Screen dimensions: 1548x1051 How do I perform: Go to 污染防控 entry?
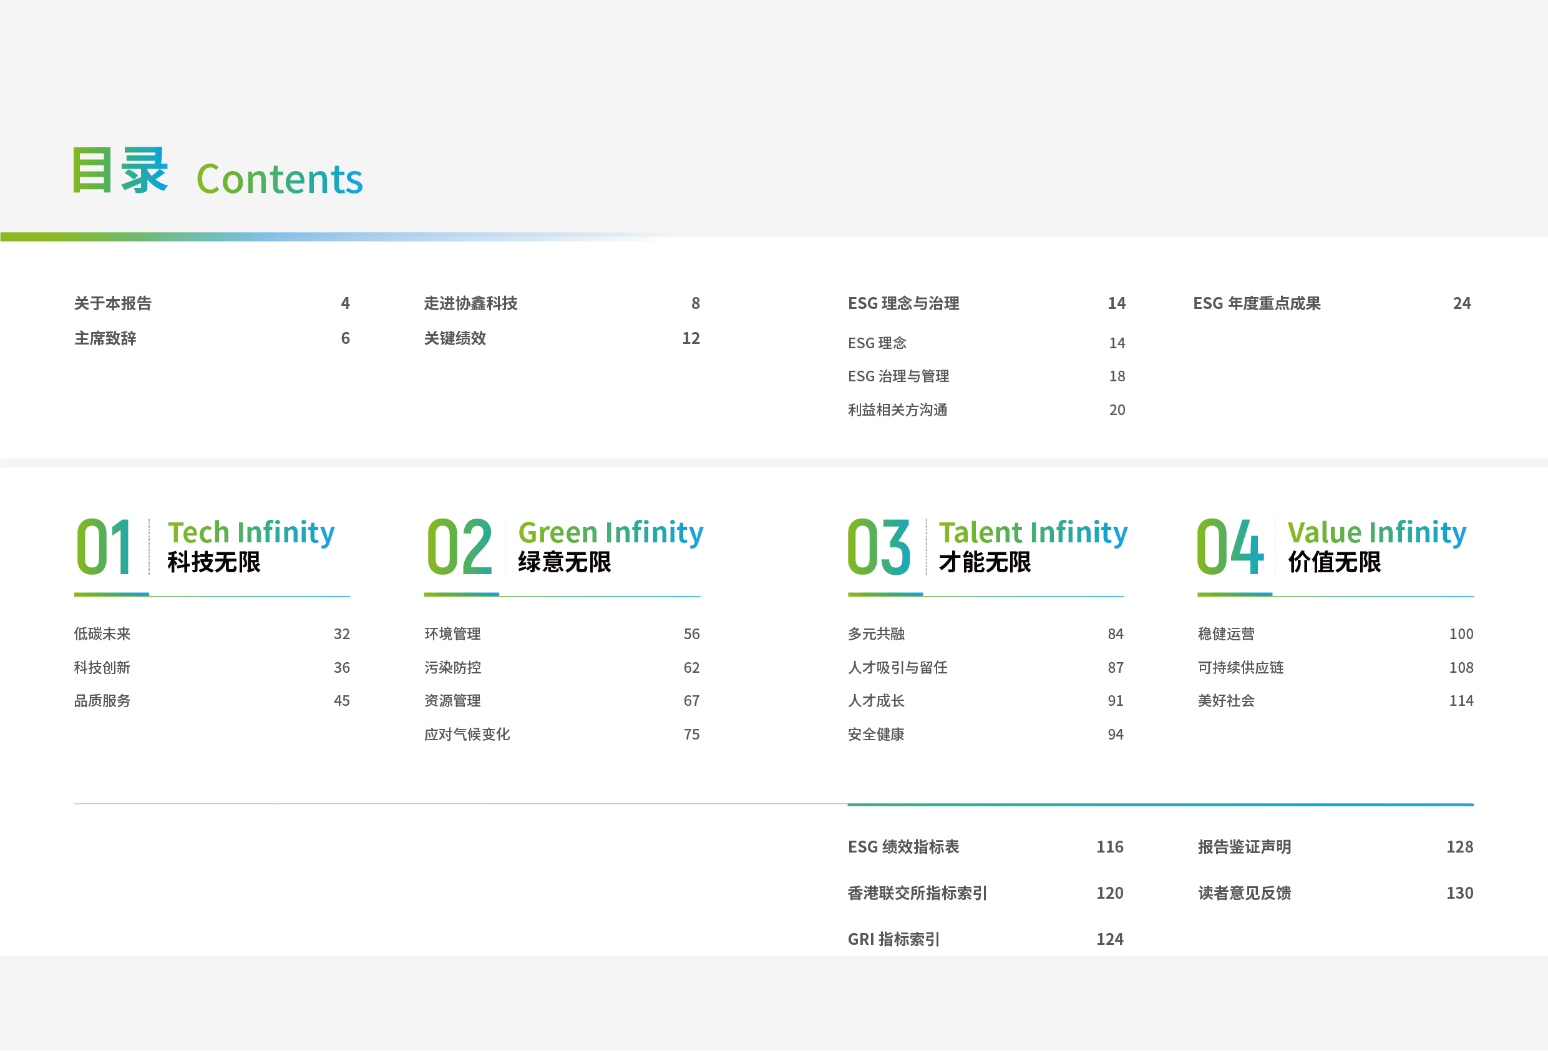coord(452,667)
